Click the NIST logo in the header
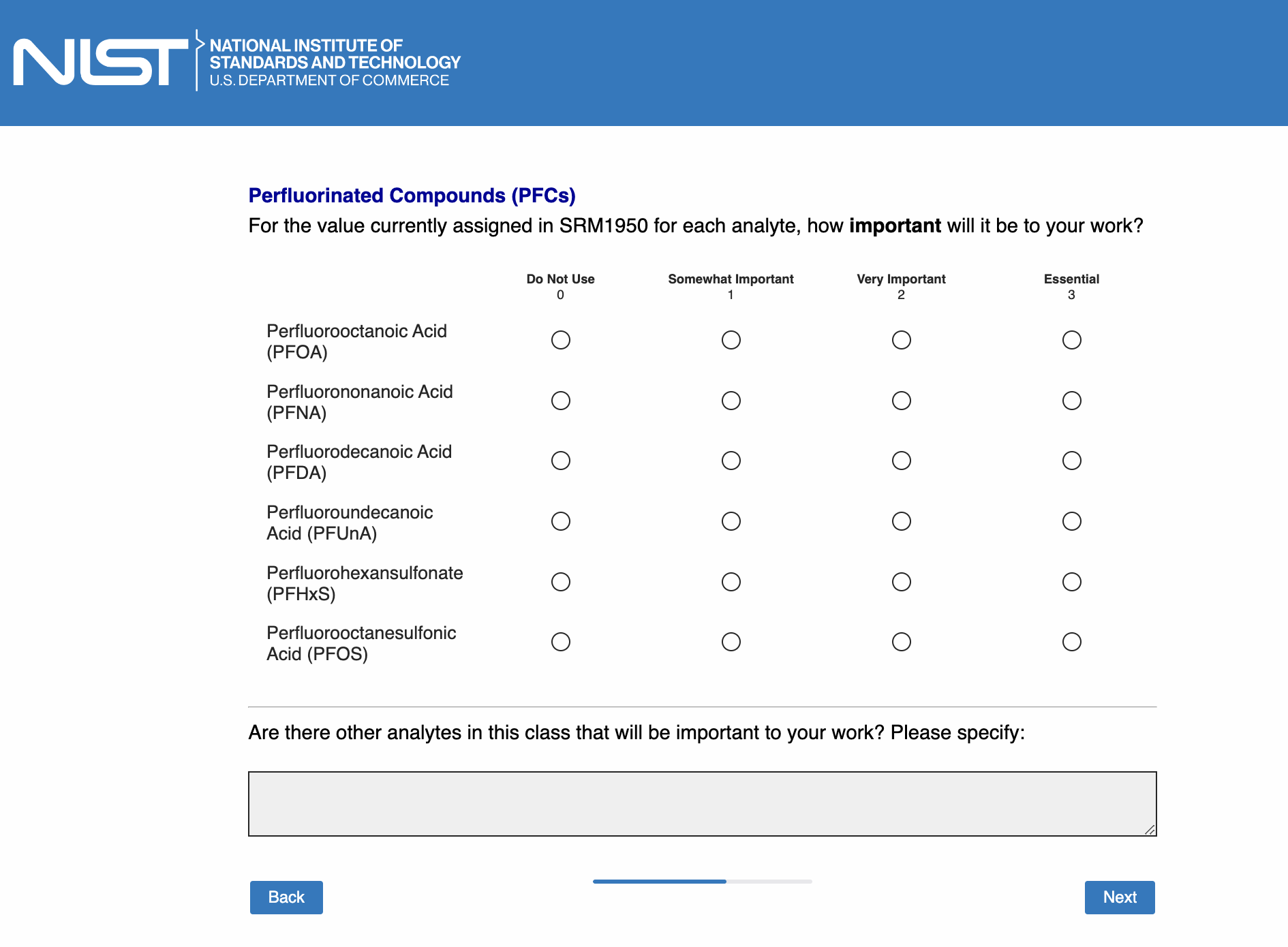1288x947 pixels. pyautogui.click(x=237, y=62)
